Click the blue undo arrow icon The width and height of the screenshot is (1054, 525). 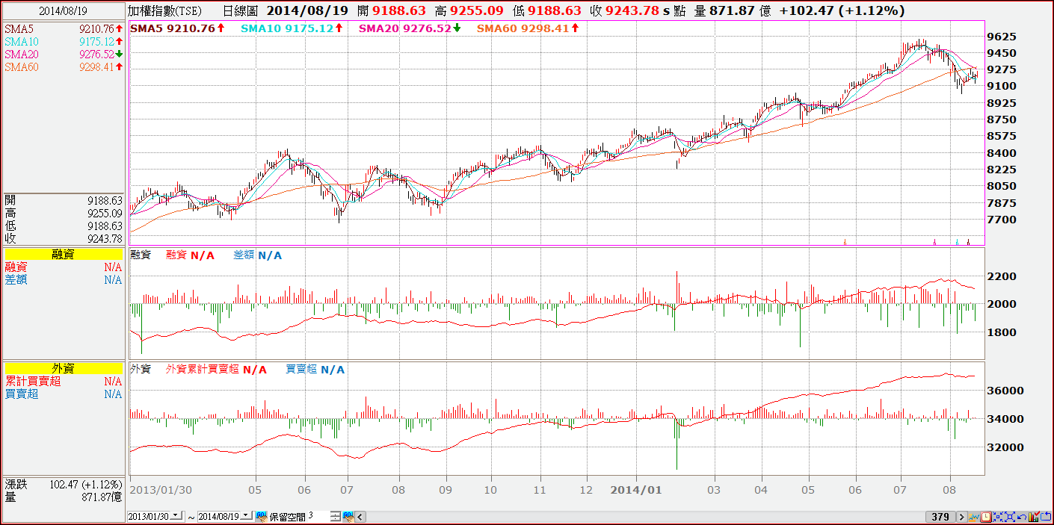point(1022,517)
